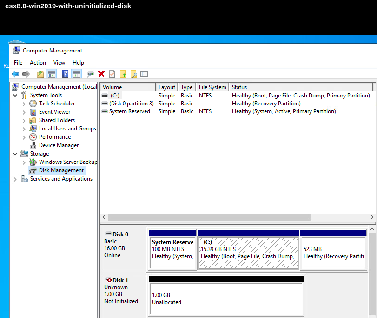Image resolution: width=377 pixels, height=318 pixels.
Task: Open the Action menu
Action: tap(38, 63)
